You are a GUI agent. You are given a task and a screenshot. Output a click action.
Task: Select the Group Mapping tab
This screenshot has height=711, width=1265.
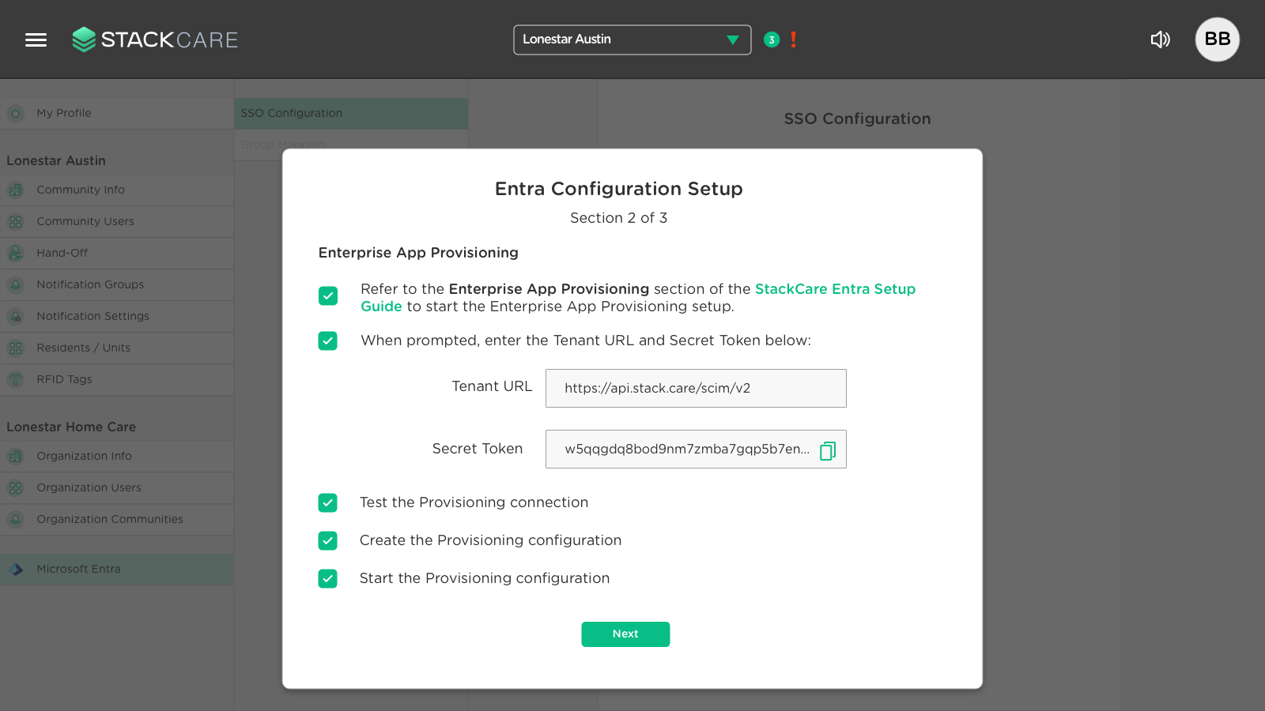[x=351, y=145]
